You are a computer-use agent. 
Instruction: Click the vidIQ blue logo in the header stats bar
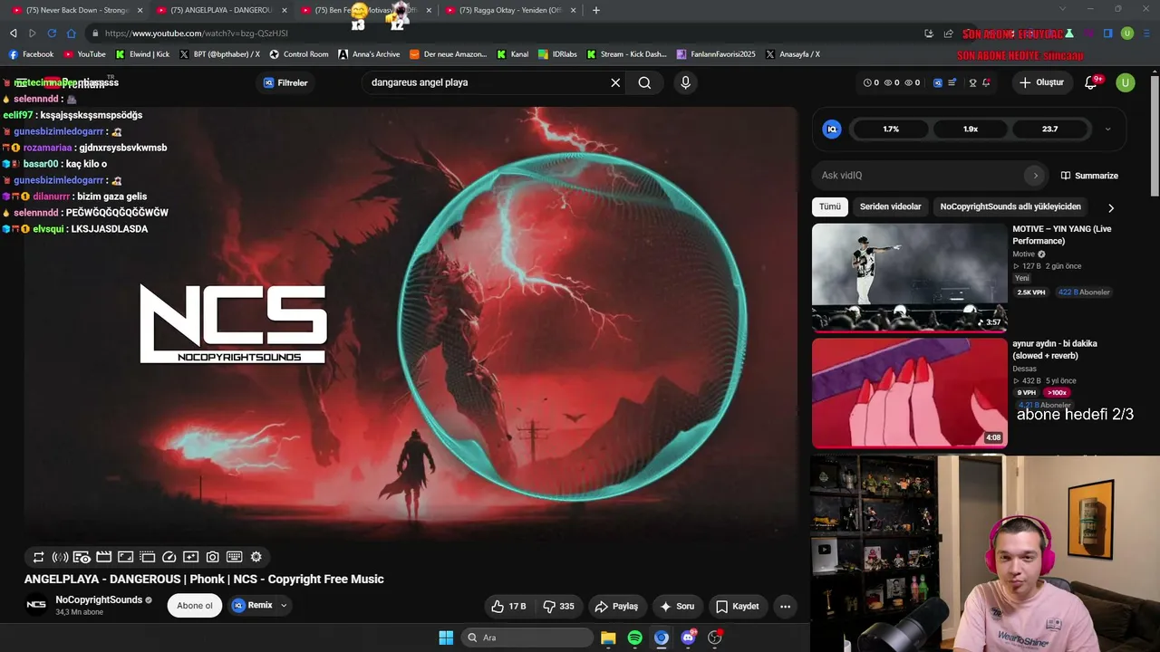point(938,82)
